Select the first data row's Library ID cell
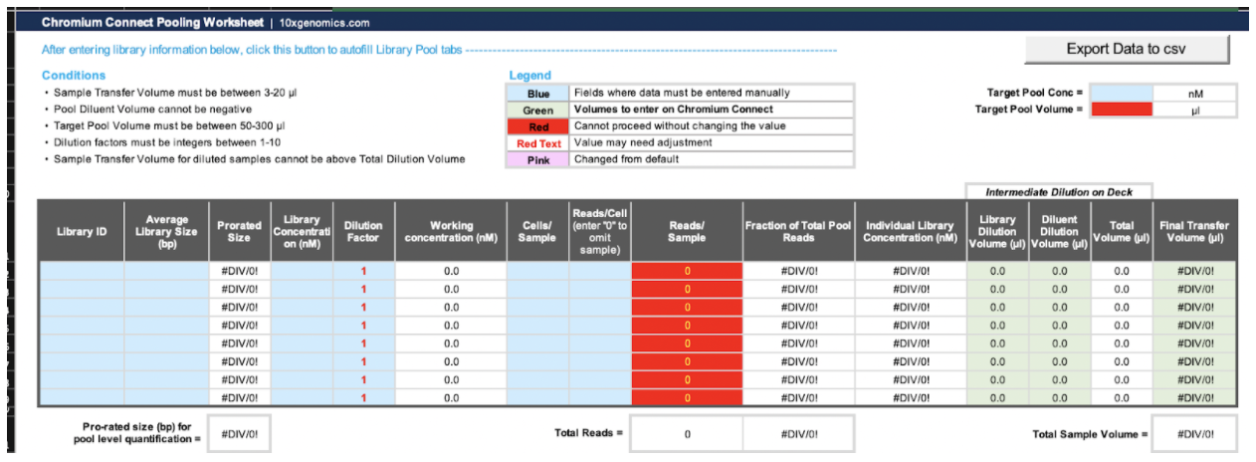The image size is (1256, 462). click(82, 271)
